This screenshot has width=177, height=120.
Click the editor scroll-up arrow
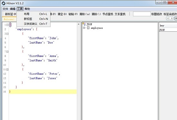pos(79,24)
